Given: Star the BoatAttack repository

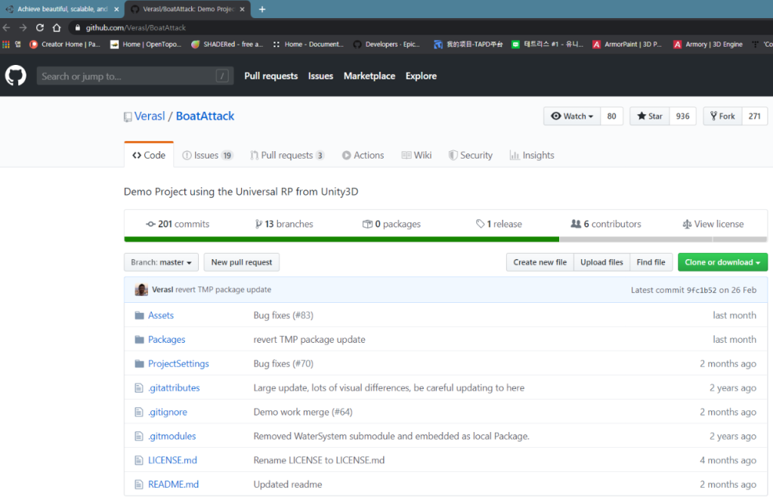Looking at the screenshot, I should 650,116.
